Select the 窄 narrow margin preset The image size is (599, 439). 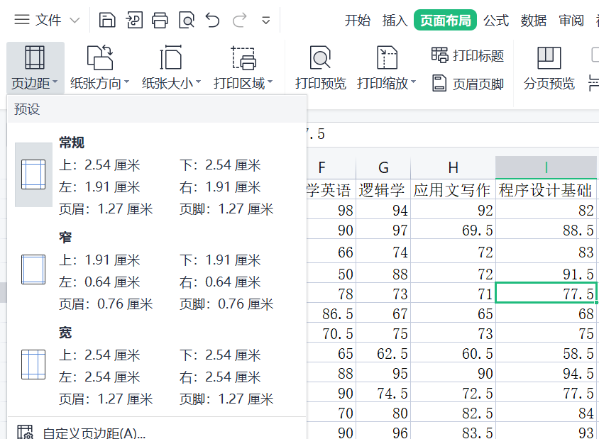coord(157,270)
